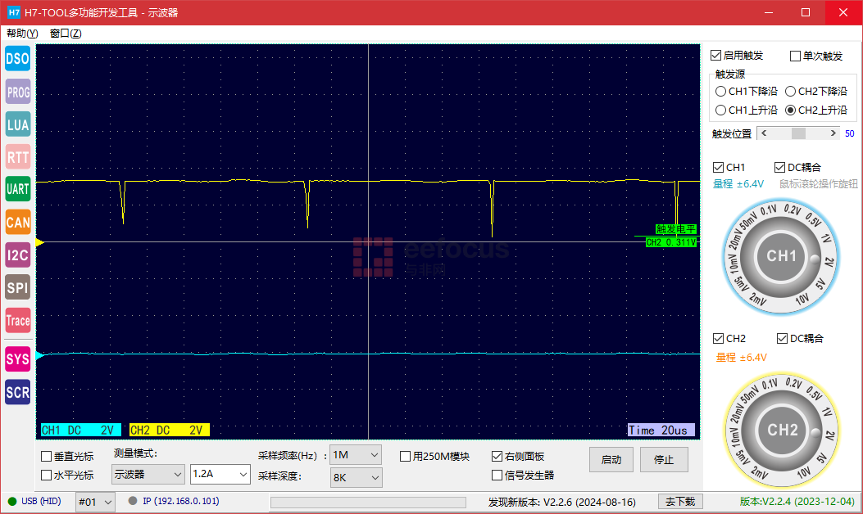Viewport: 863px width, 514px height.
Task: Select the SPI tool icon
Action: [17, 287]
